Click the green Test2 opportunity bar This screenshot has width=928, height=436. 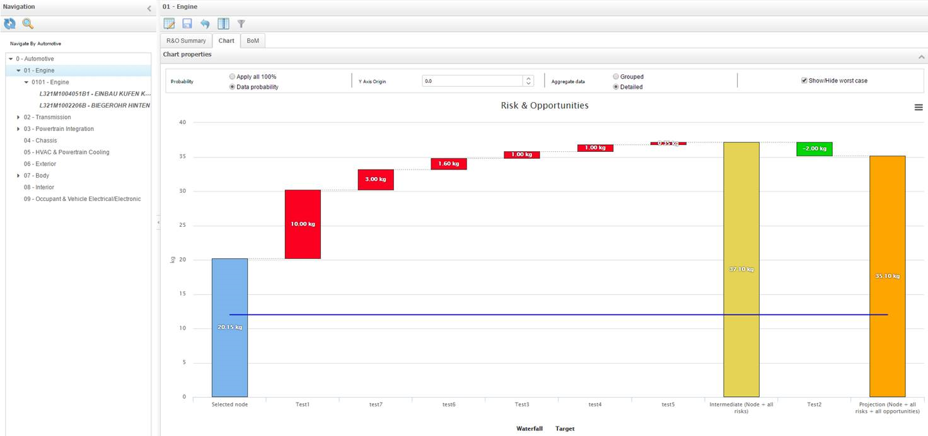(814, 149)
